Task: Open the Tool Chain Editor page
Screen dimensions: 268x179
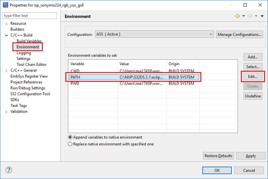Action: pos(31,65)
